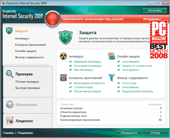Click the Анти-Спам link
Image resolution: width=170 pixels, height=138 pixels.
[x=129, y=83]
